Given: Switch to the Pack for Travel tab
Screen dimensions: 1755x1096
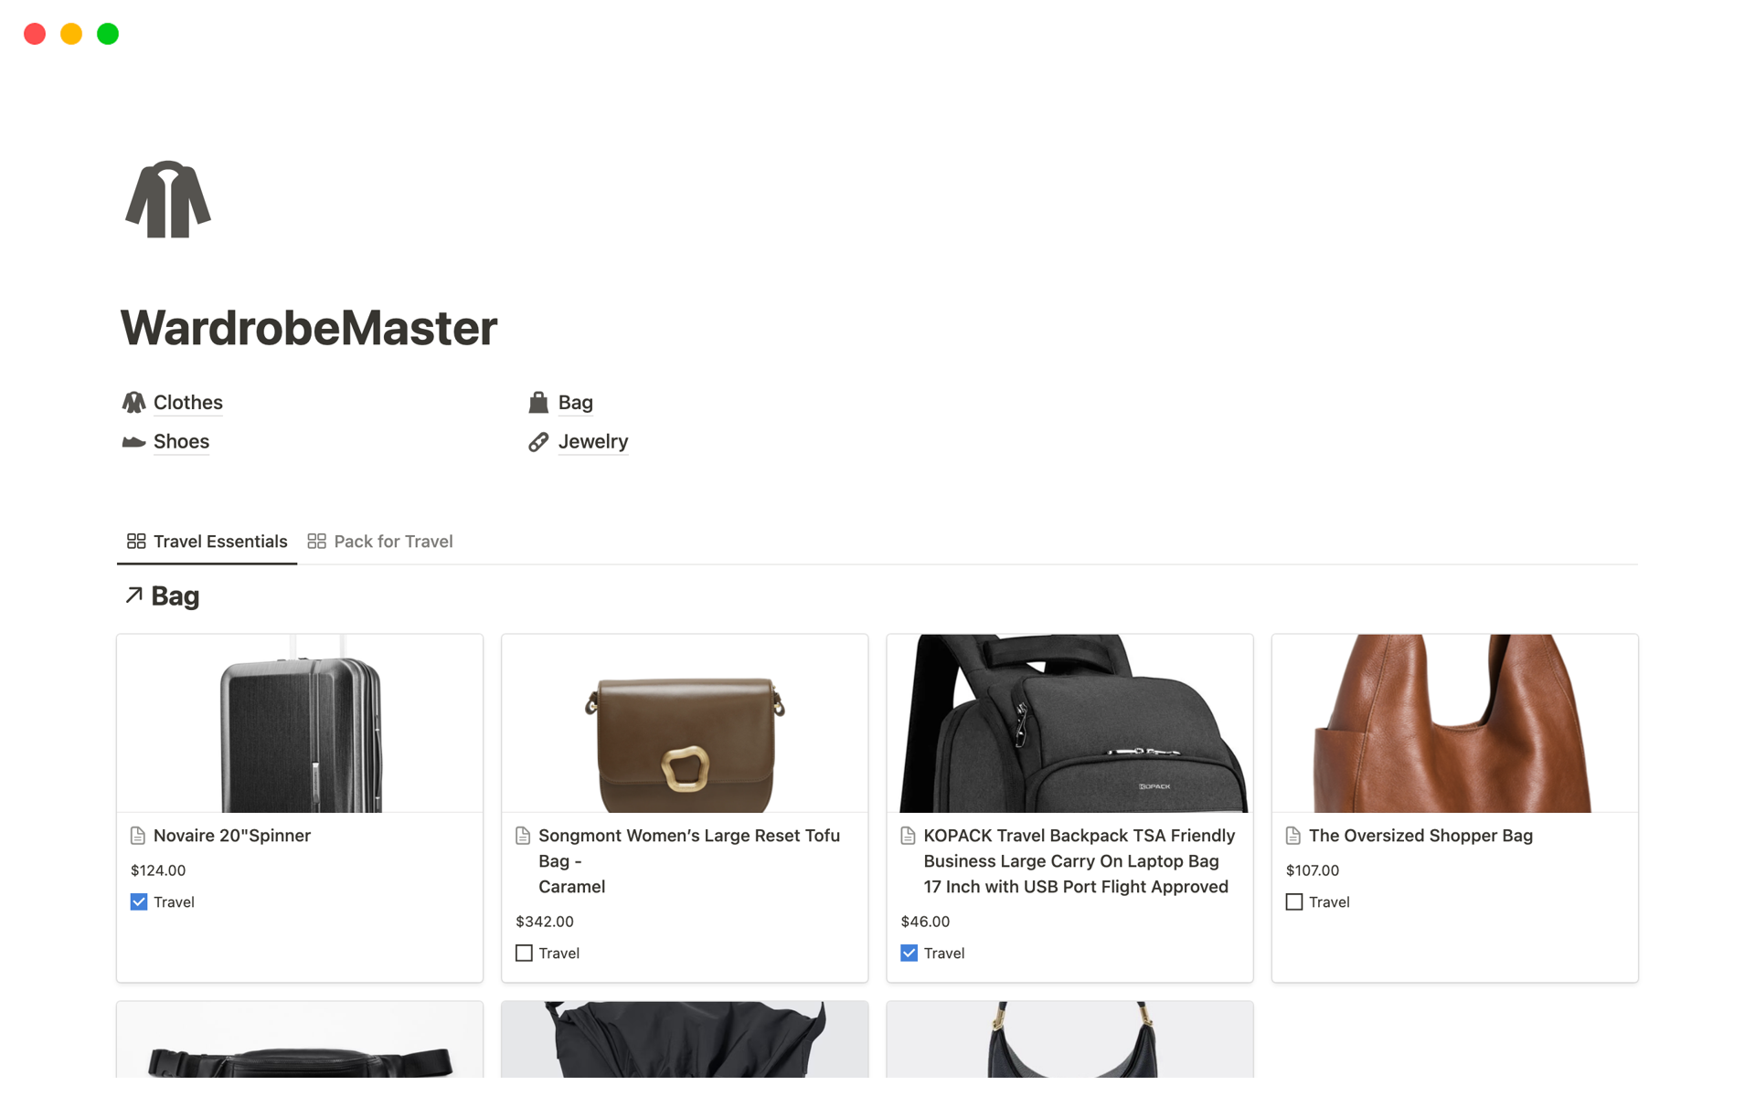Looking at the screenshot, I should pyautogui.click(x=393, y=541).
